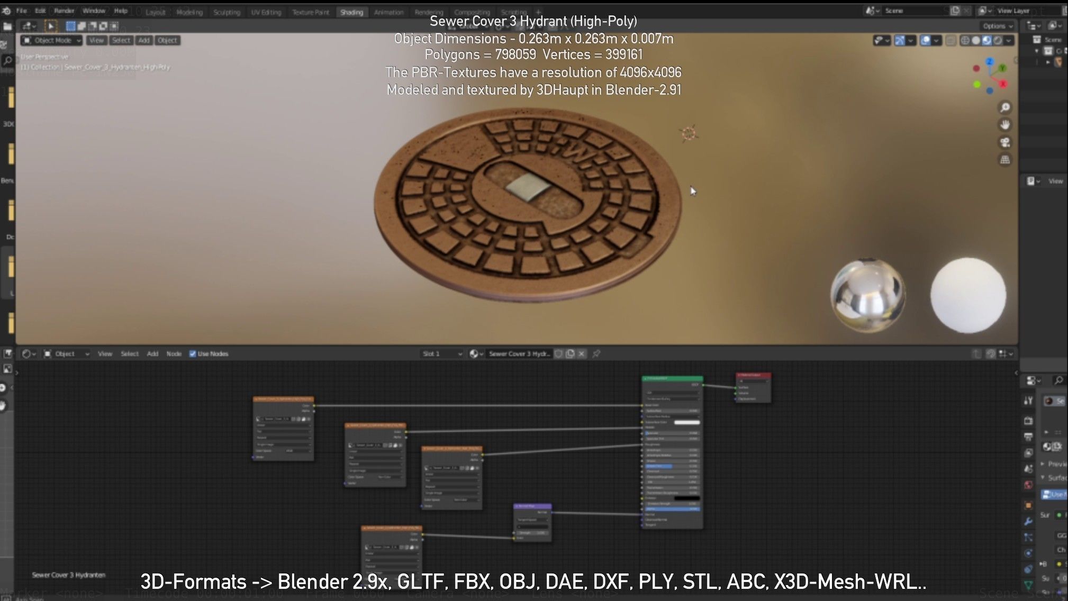Open the viewport Add menu
This screenshot has width=1068, height=601.
pos(144,40)
